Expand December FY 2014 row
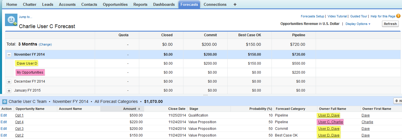Viewport: 402px width, 140px height. pos(9,81)
